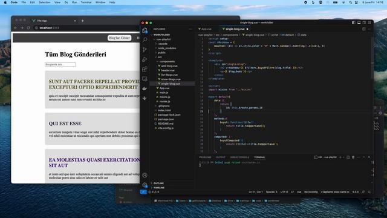Change language mode via vue
Screen dimensions: 387x218
299,192
